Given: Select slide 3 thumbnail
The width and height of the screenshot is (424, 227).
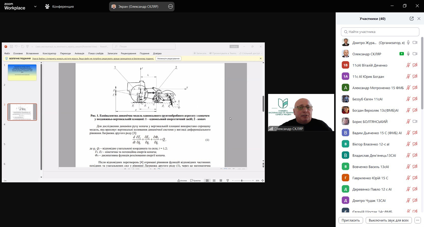Looking at the screenshot, I should pyautogui.click(x=22, y=112).
